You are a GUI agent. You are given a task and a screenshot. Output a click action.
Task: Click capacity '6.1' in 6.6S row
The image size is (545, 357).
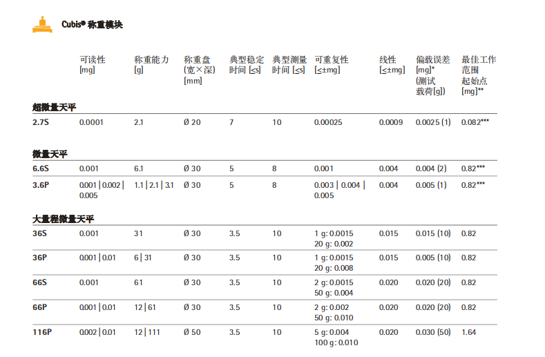[139, 168]
